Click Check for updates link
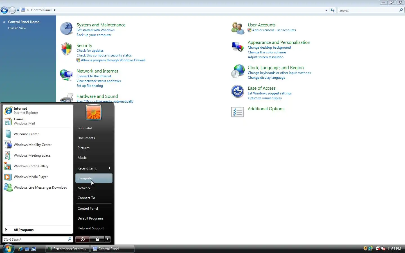The width and height of the screenshot is (405, 253). [90, 51]
